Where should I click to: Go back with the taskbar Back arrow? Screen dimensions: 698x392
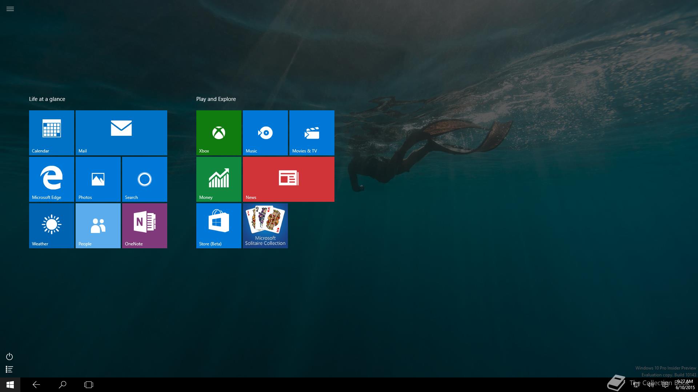click(x=36, y=385)
